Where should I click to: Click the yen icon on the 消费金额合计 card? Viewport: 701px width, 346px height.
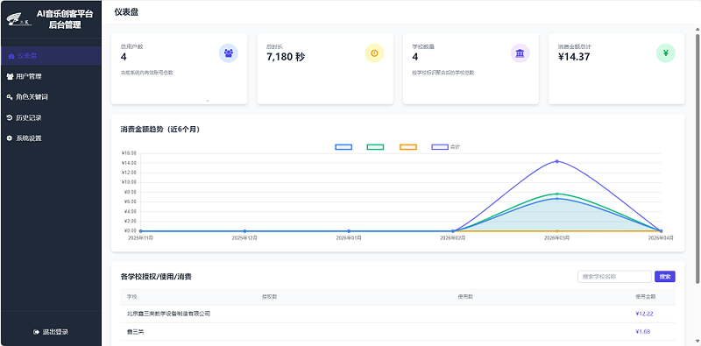(x=666, y=53)
